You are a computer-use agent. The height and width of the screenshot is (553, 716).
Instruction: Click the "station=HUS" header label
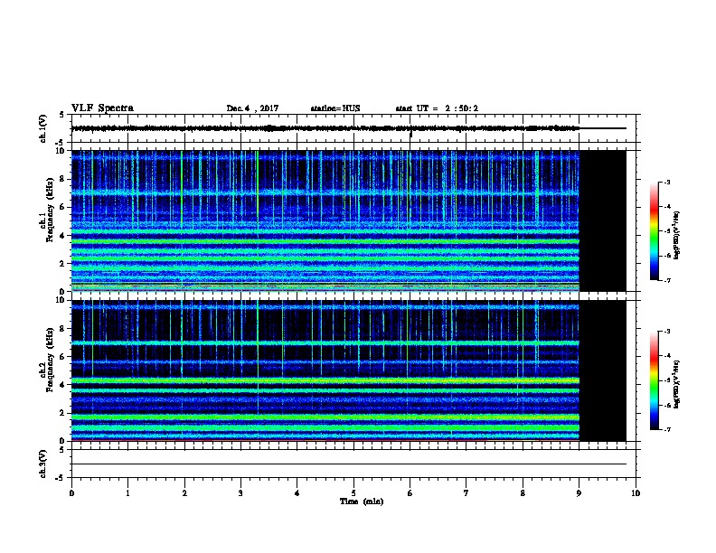tap(335, 108)
